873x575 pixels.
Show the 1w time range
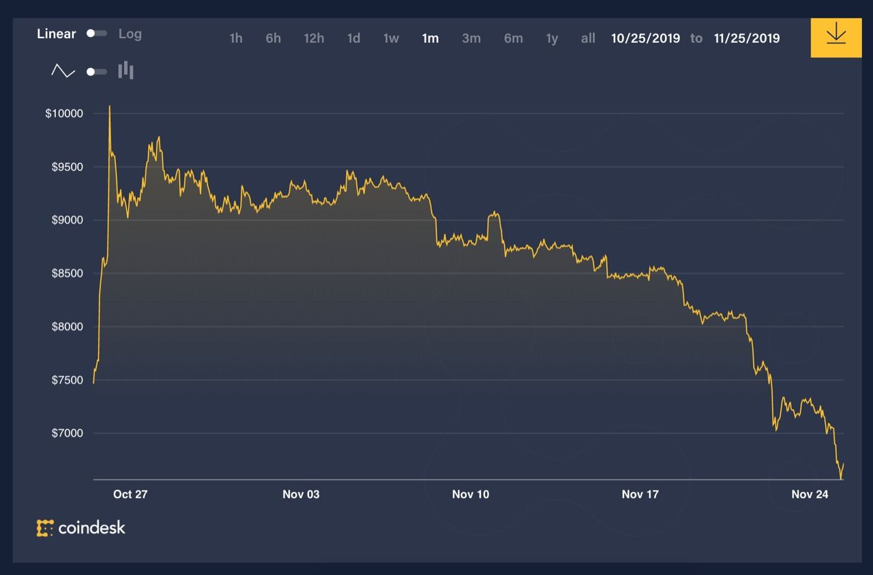(x=391, y=38)
